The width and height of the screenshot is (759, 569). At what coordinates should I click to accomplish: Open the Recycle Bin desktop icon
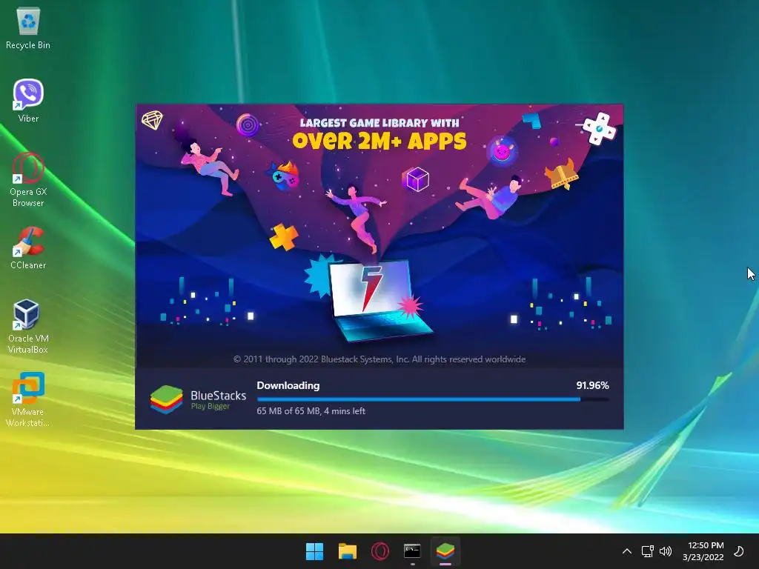point(28,28)
